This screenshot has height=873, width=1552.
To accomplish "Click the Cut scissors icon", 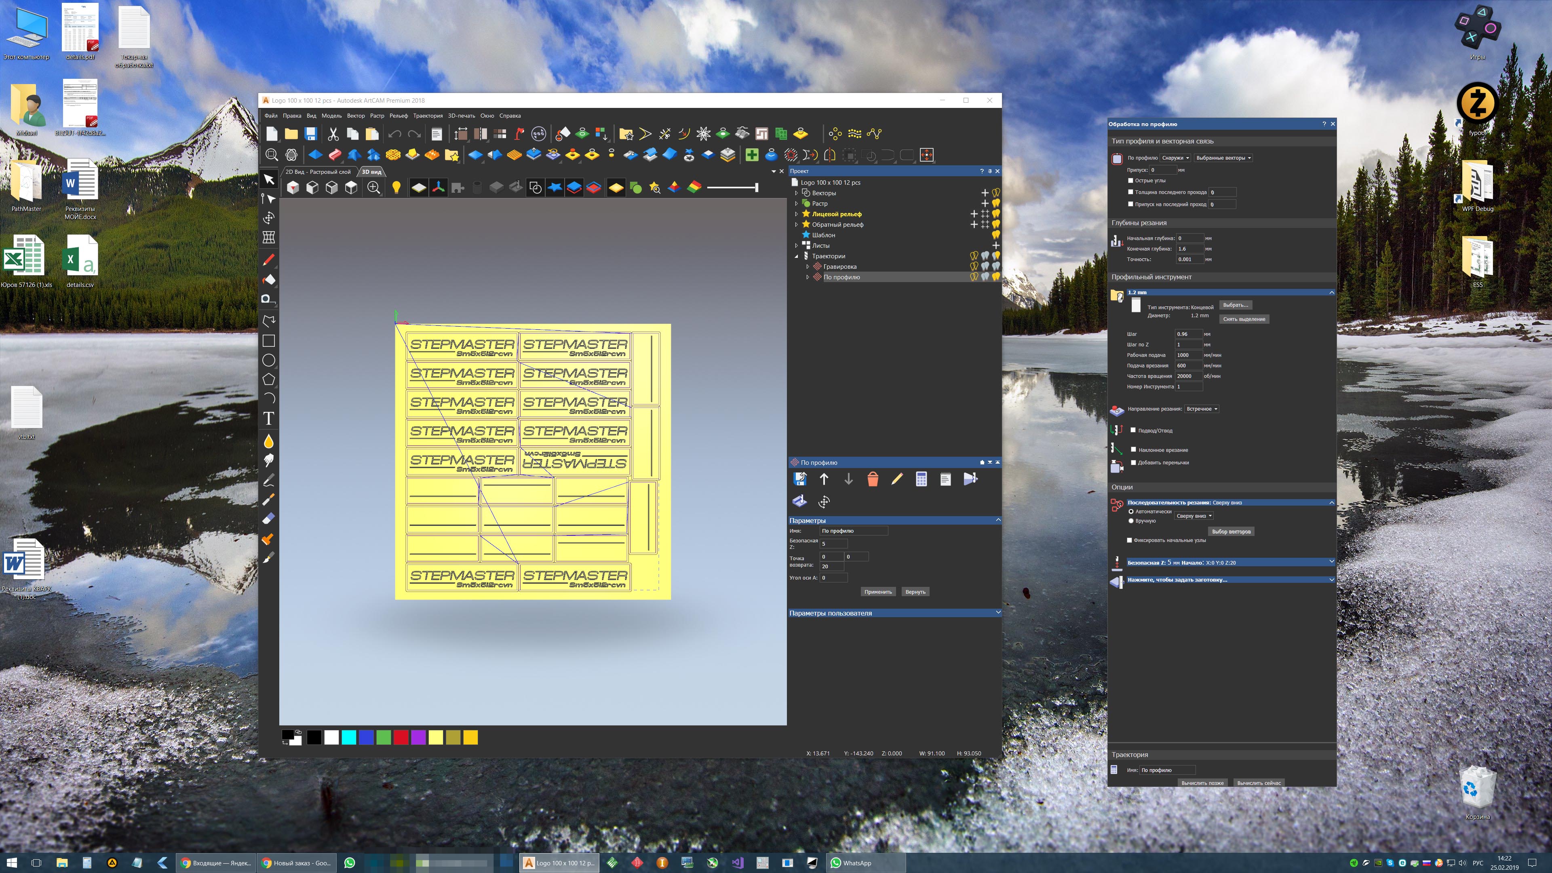I will 333,134.
